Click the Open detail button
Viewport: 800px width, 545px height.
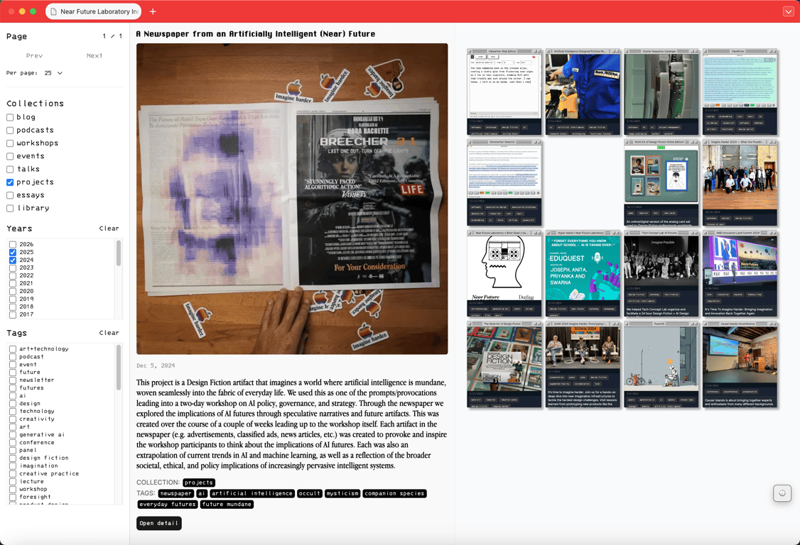[x=159, y=523]
